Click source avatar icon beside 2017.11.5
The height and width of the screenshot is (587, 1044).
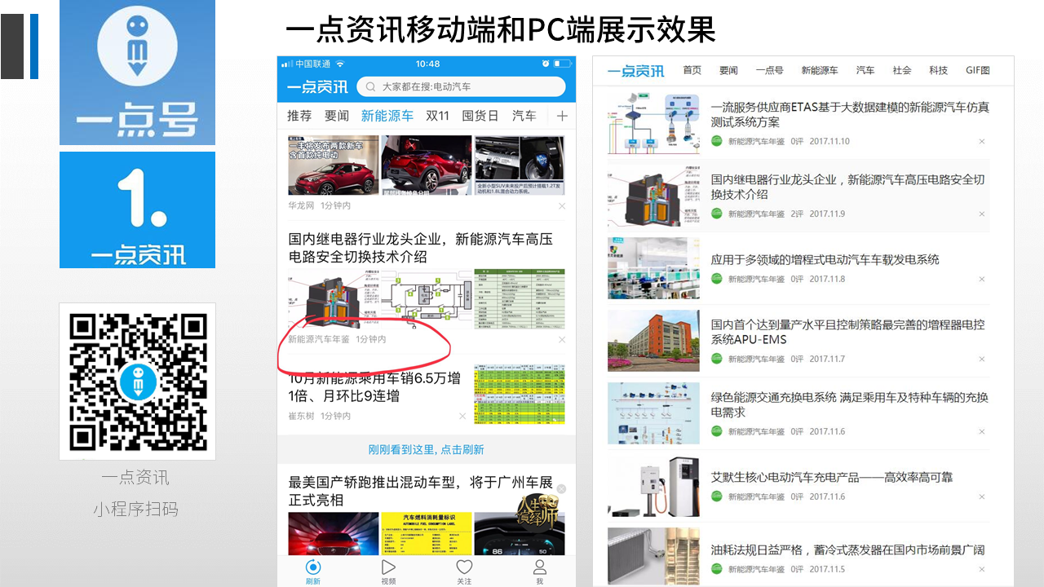pos(716,568)
